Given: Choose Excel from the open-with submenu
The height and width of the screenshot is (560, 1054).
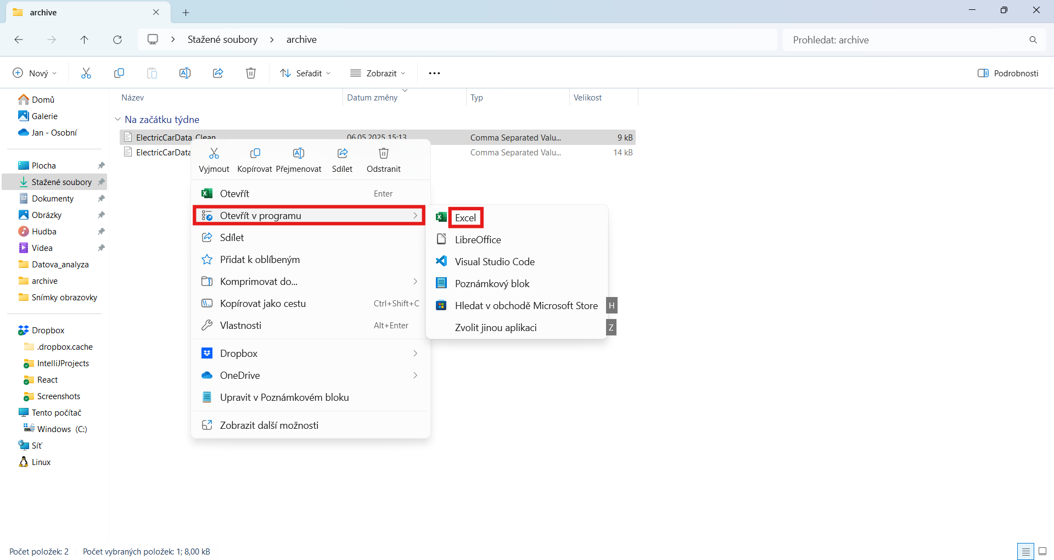Looking at the screenshot, I should [x=465, y=218].
